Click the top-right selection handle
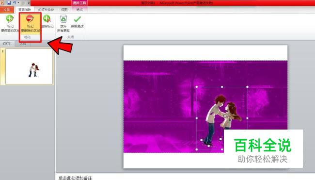This screenshot has height=180, width=315. coord(247,87)
